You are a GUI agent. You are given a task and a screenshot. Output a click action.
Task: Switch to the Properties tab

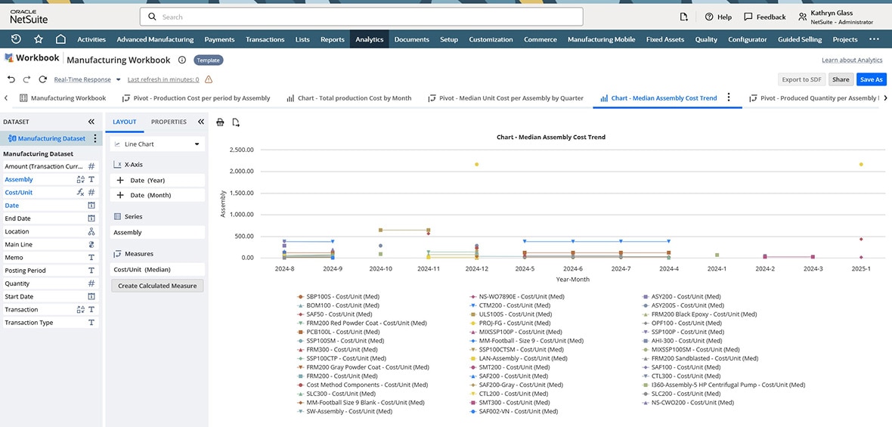tap(169, 122)
